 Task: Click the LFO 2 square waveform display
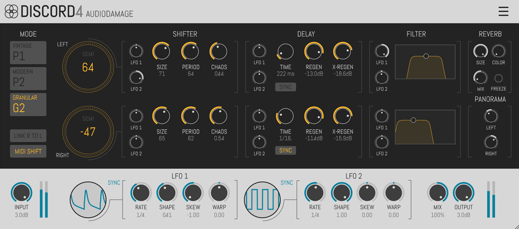click(262, 200)
